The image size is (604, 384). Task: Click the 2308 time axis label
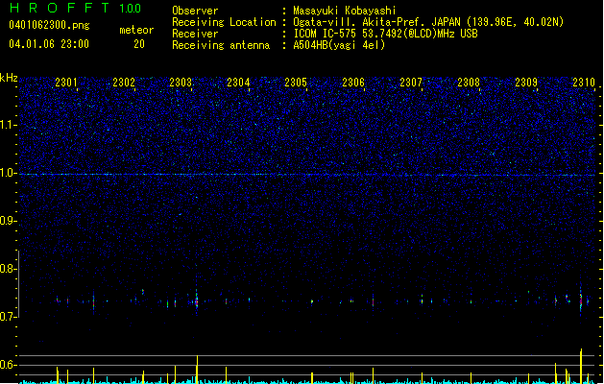pyautogui.click(x=469, y=82)
